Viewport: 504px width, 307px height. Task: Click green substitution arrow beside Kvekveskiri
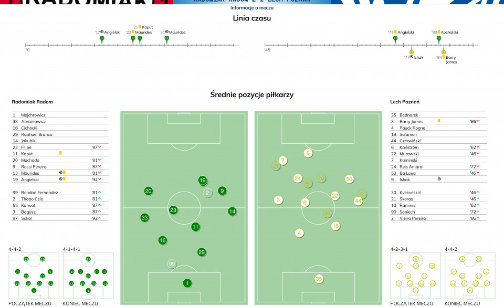[478, 192]
